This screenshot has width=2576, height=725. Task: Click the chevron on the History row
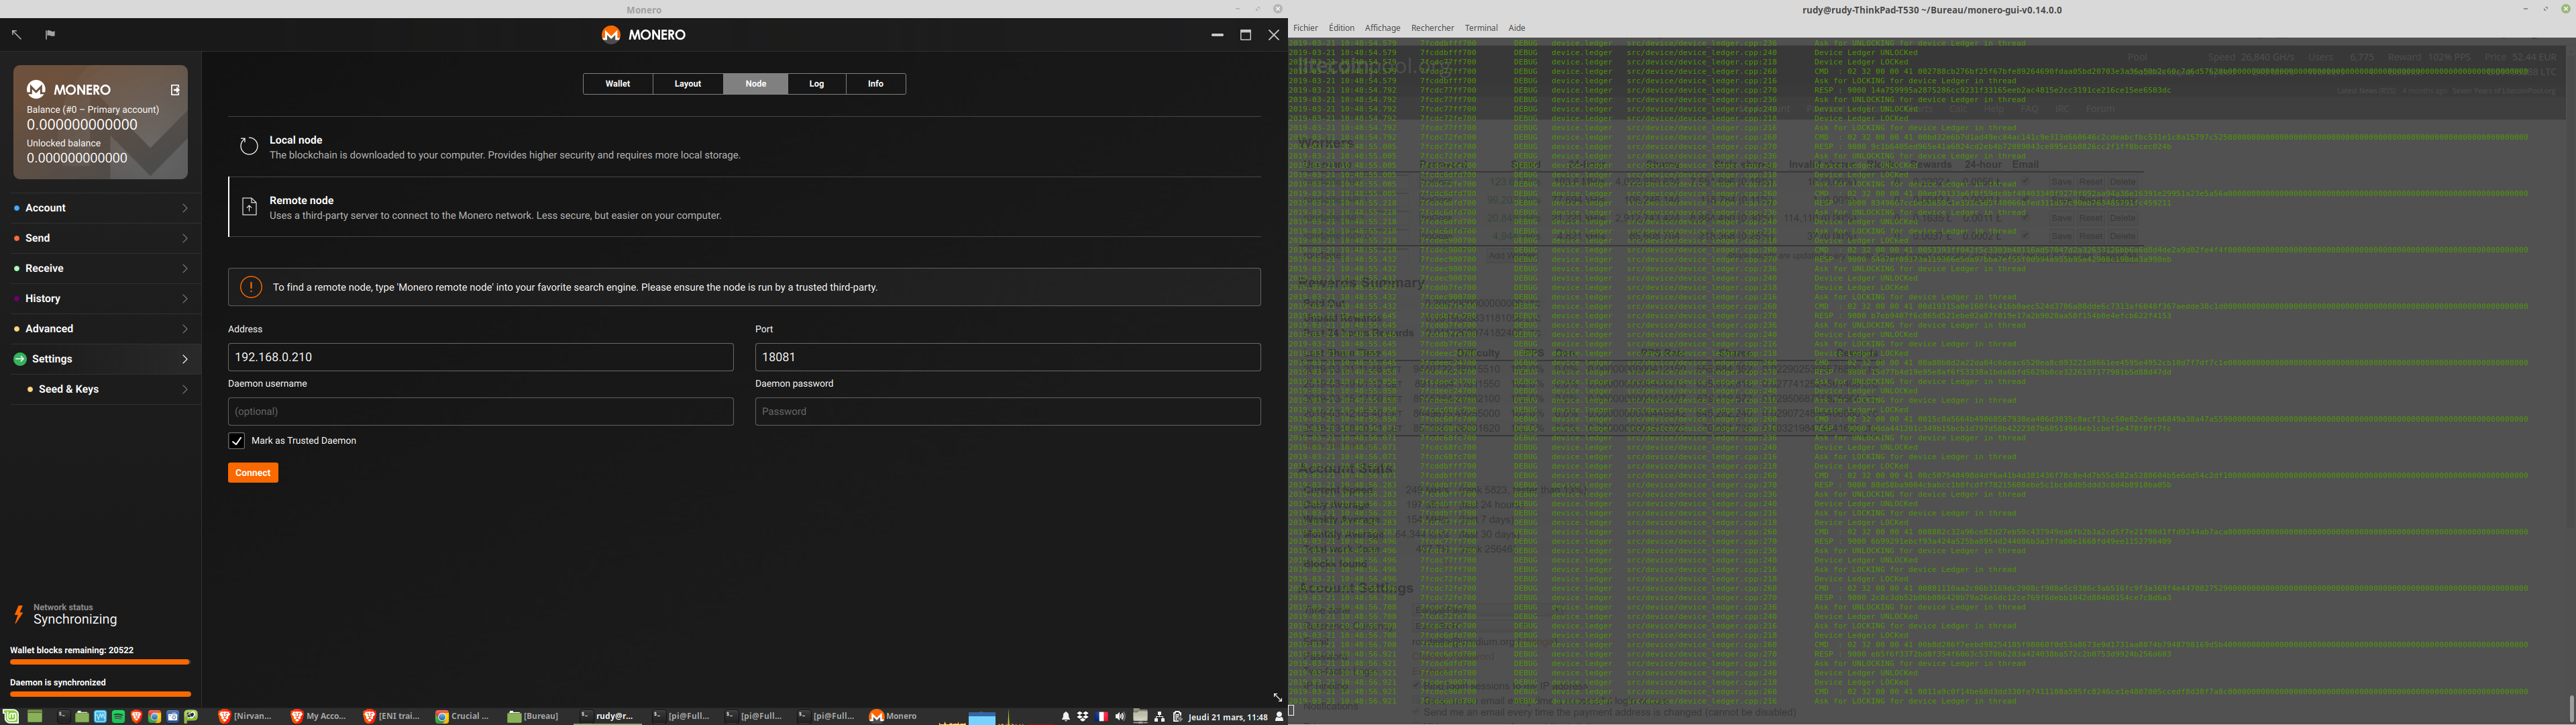[185, 299]
